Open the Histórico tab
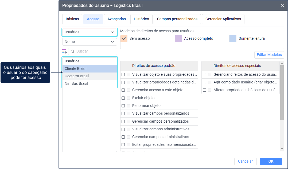The height and width of the screenshot is (169, 288). (141, 19)
